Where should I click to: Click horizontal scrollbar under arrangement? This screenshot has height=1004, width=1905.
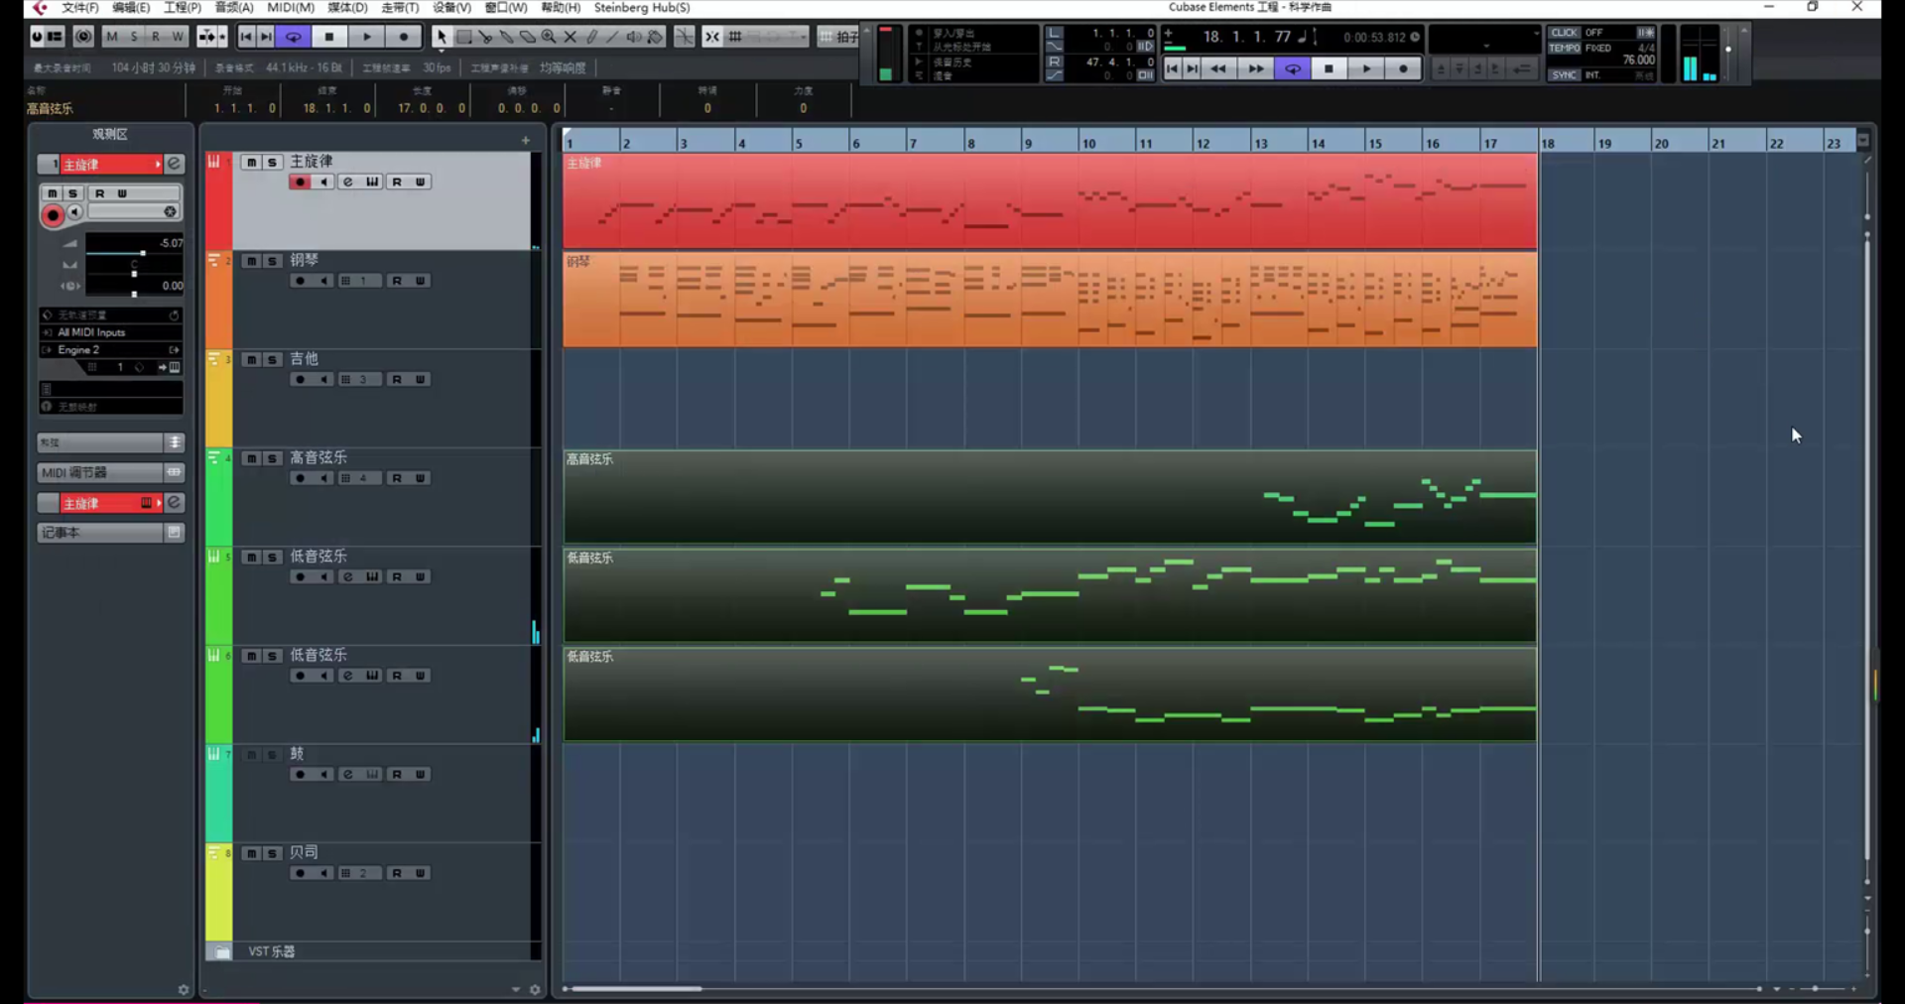(637, 989)
